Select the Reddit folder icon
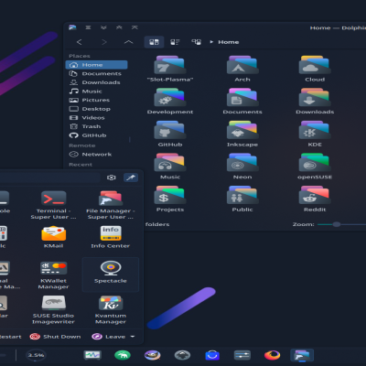The image size is (366, 366). pos(315,199)
